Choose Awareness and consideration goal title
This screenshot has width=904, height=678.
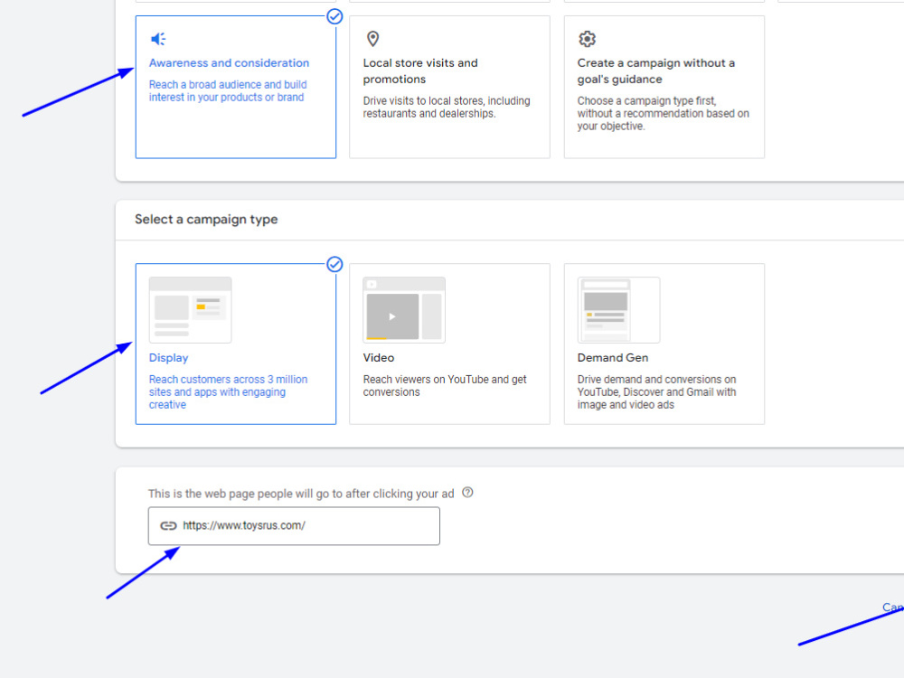click(229, 63)
